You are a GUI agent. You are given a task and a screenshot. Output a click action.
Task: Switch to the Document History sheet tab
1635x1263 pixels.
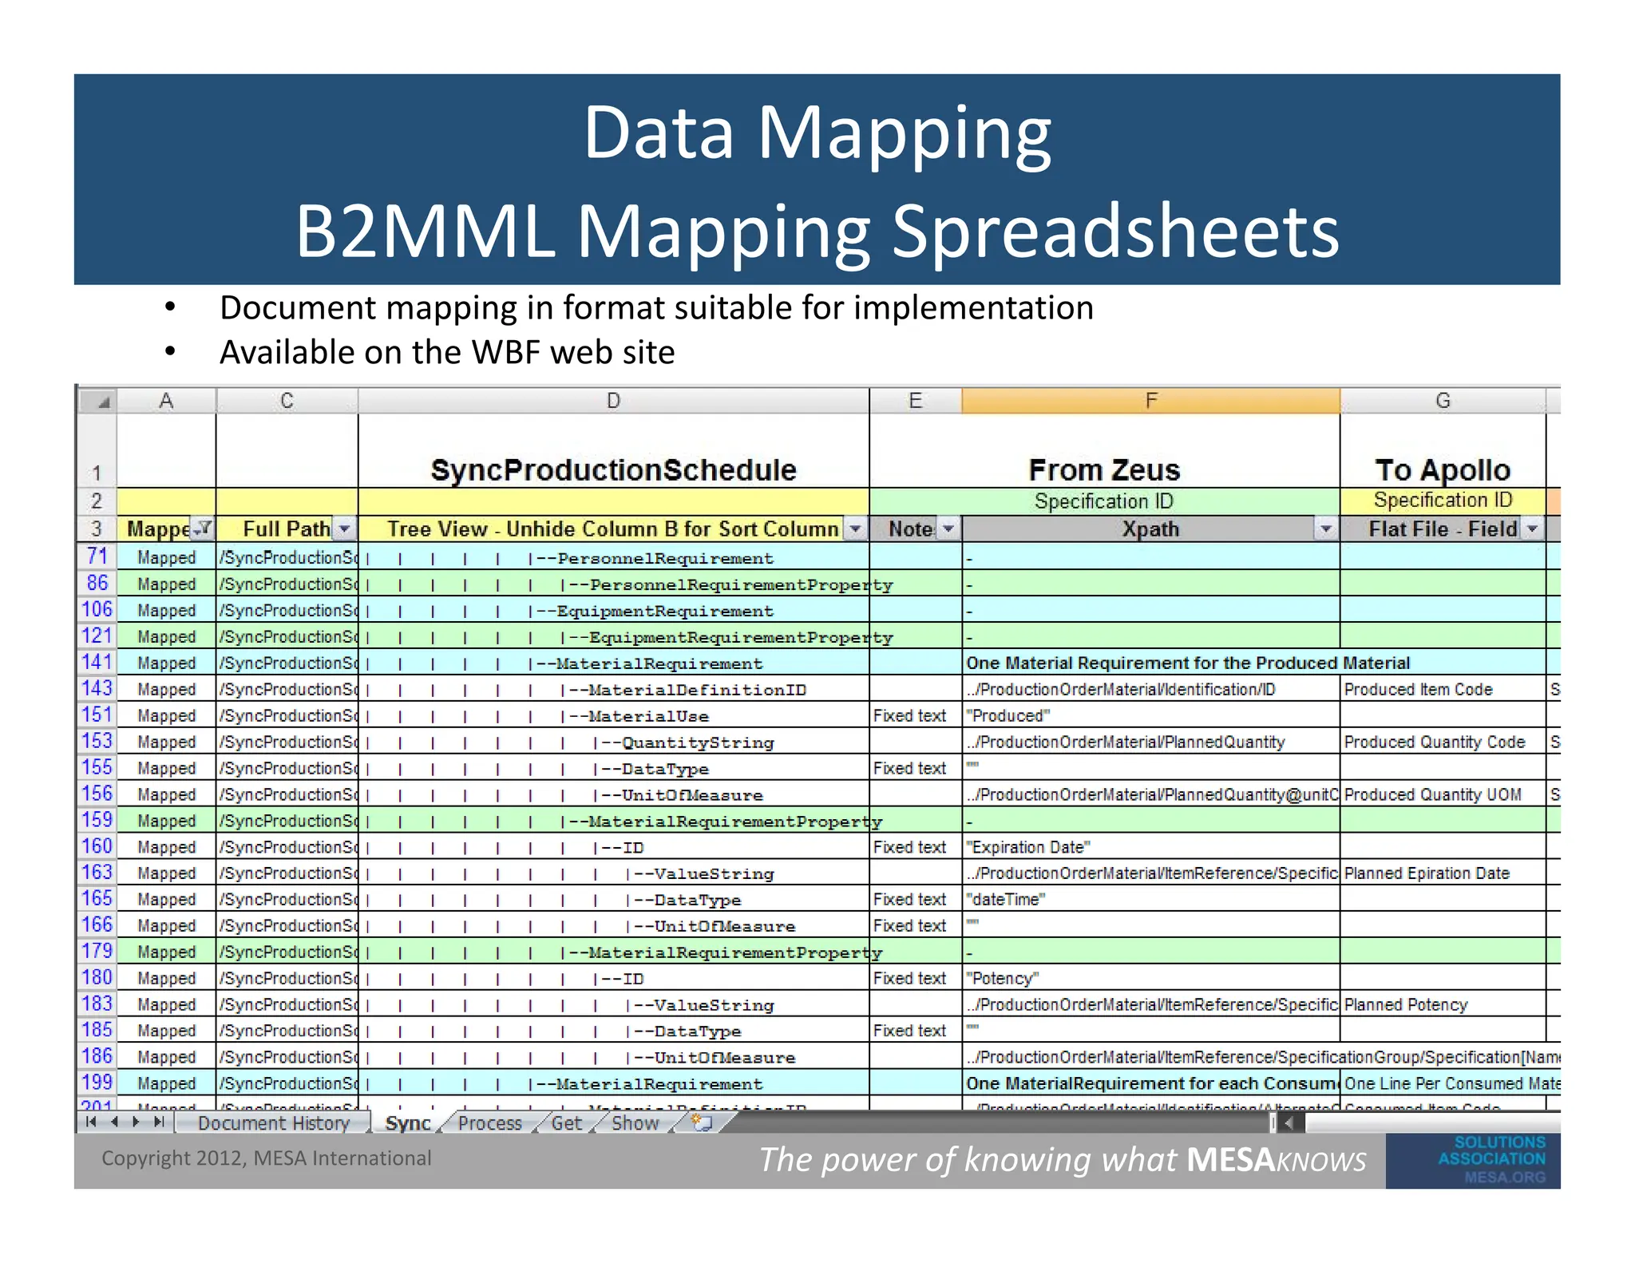pos(273,1122)
